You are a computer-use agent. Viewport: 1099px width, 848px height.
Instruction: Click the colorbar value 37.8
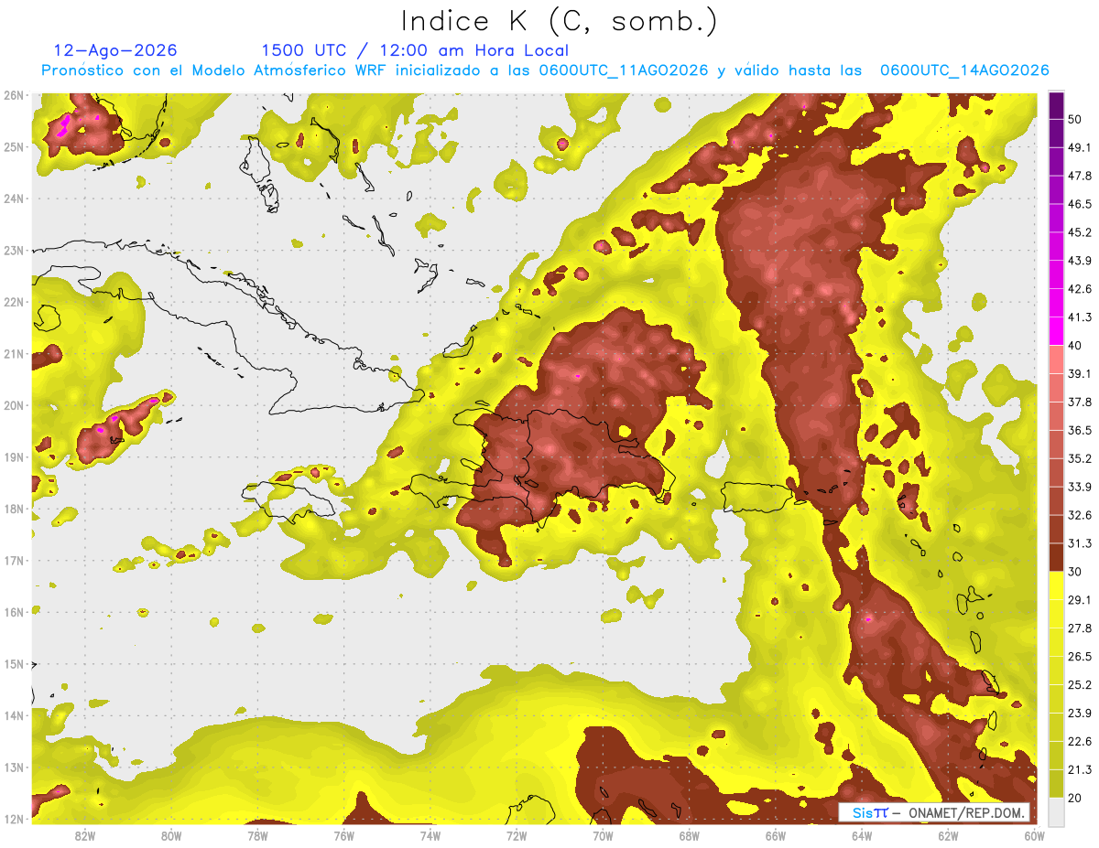click(1080, 403)
